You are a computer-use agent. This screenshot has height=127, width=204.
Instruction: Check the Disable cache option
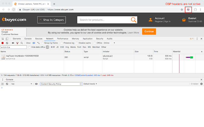coord(77,43)
